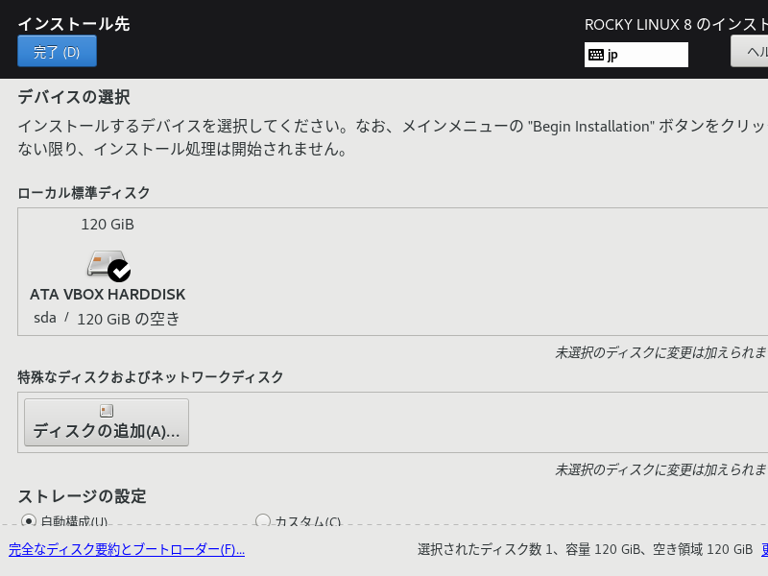
Task: Click the checkmark badge on the disk
Action: click(119, 271)
